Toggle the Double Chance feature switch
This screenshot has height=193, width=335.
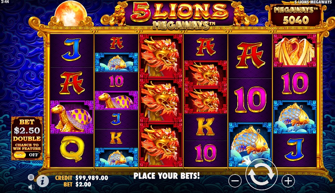[27, 155]
